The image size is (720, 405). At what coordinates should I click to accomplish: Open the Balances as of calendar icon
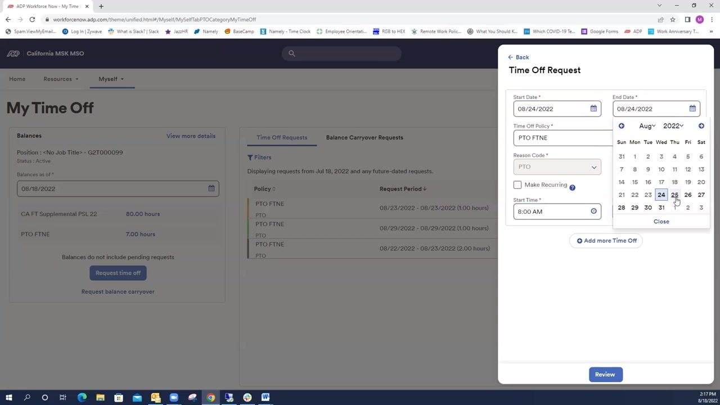(x=211, y=188)
